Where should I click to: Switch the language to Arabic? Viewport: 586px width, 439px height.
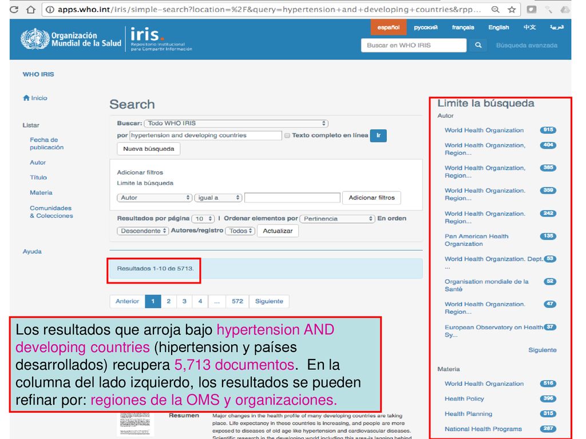point(556,27)
